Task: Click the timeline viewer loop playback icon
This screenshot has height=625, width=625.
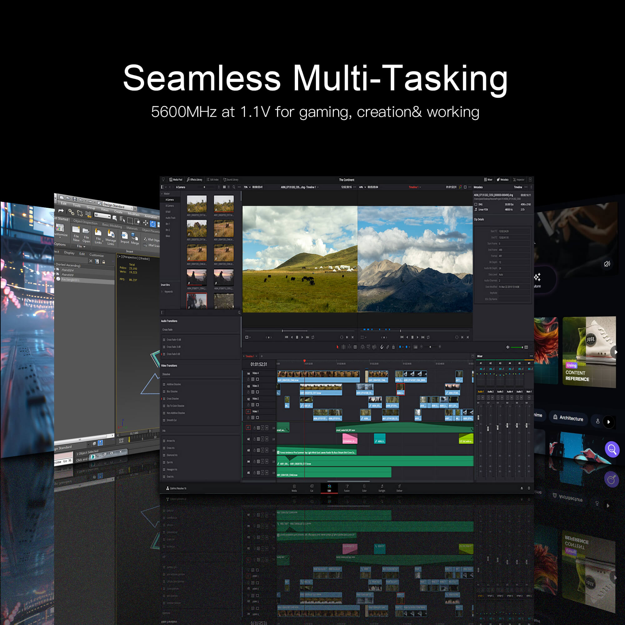Action: click(x=428, y=337)
